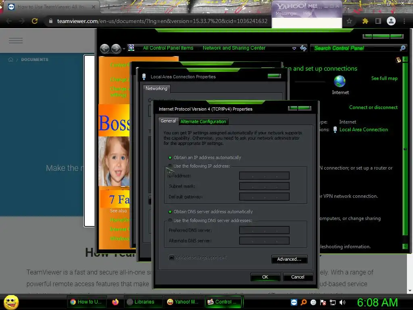Click home icon in Documents breadcrumb
The width and height of the screenshot is (413, 310).
pyautogui.click(x=10, y=60)
